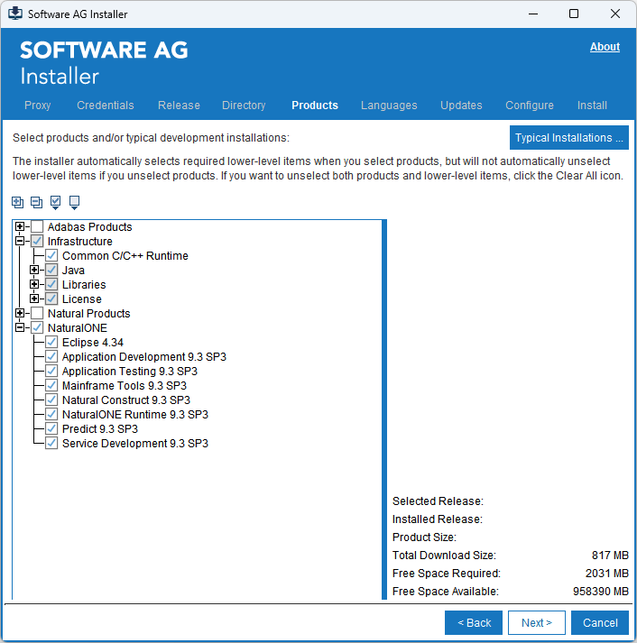Open the Typical Installations dialog

pos(568,138)
